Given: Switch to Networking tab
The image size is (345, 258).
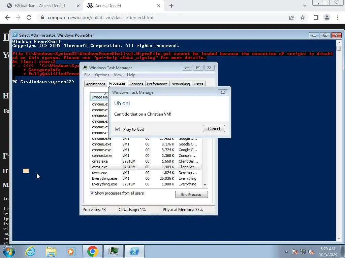Looking at the screenshot, I should pyautogui.click(x=181, y=84).
